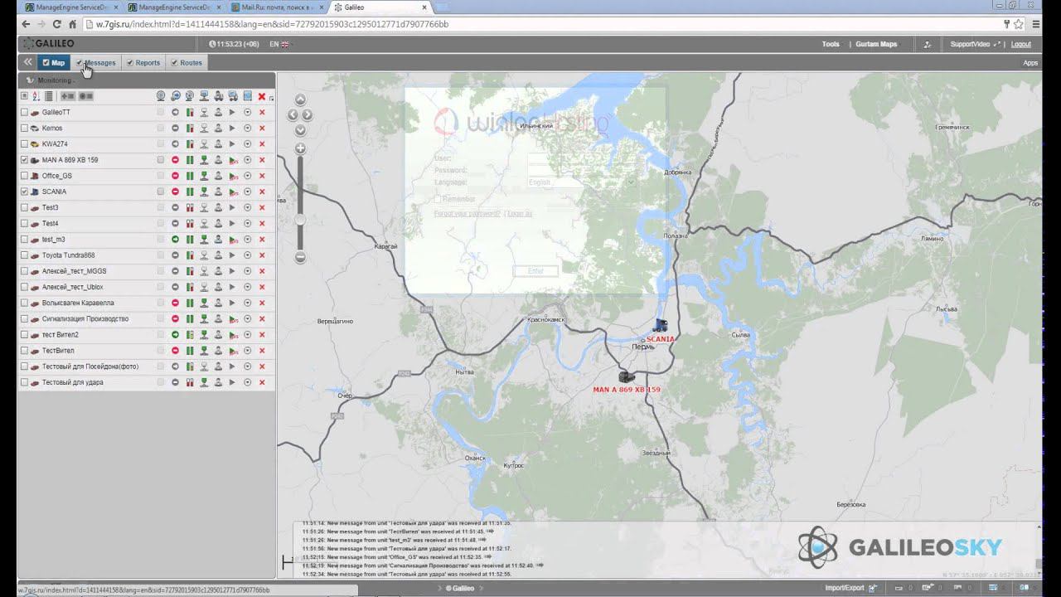Click the Import/Export button
This screenshot has width=1061, height=597.
[845, 588]
